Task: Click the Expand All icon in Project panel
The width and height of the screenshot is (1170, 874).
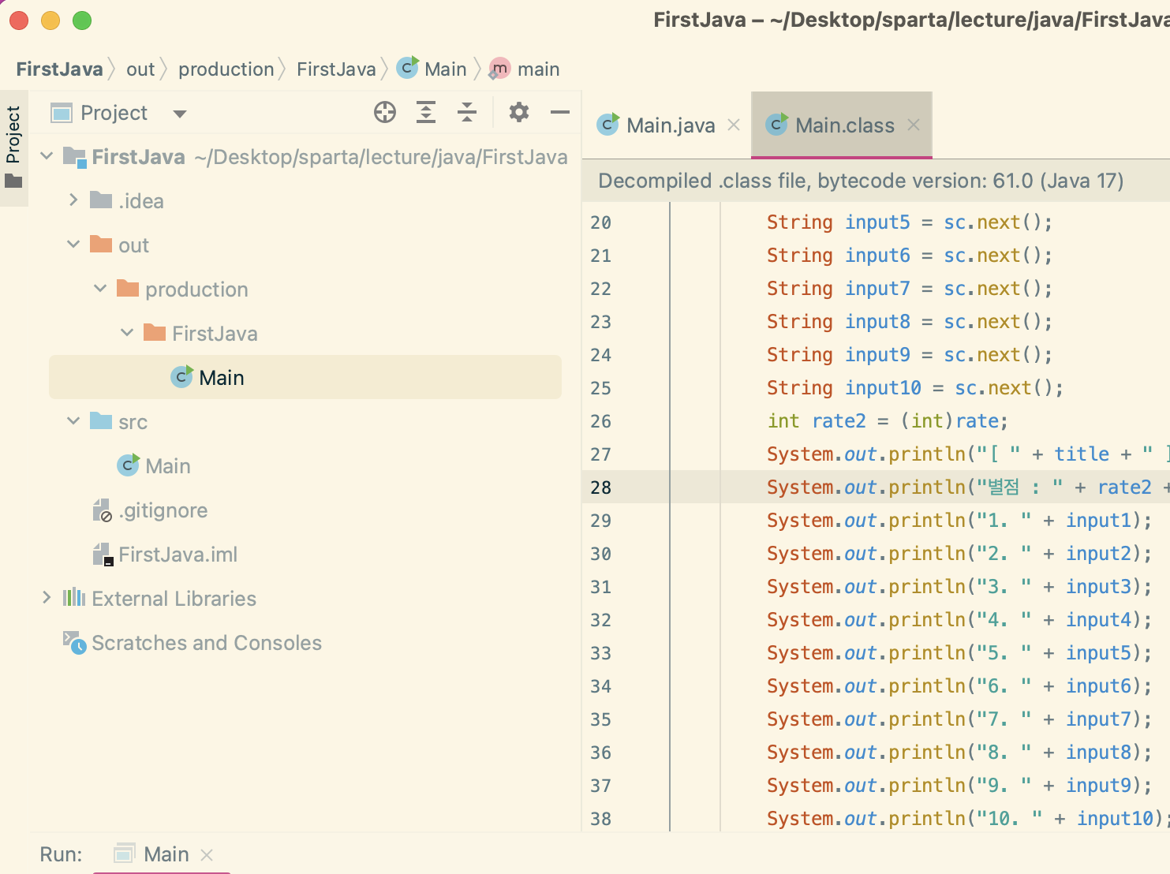Action: pyautogui.click(x=426, y=113)
